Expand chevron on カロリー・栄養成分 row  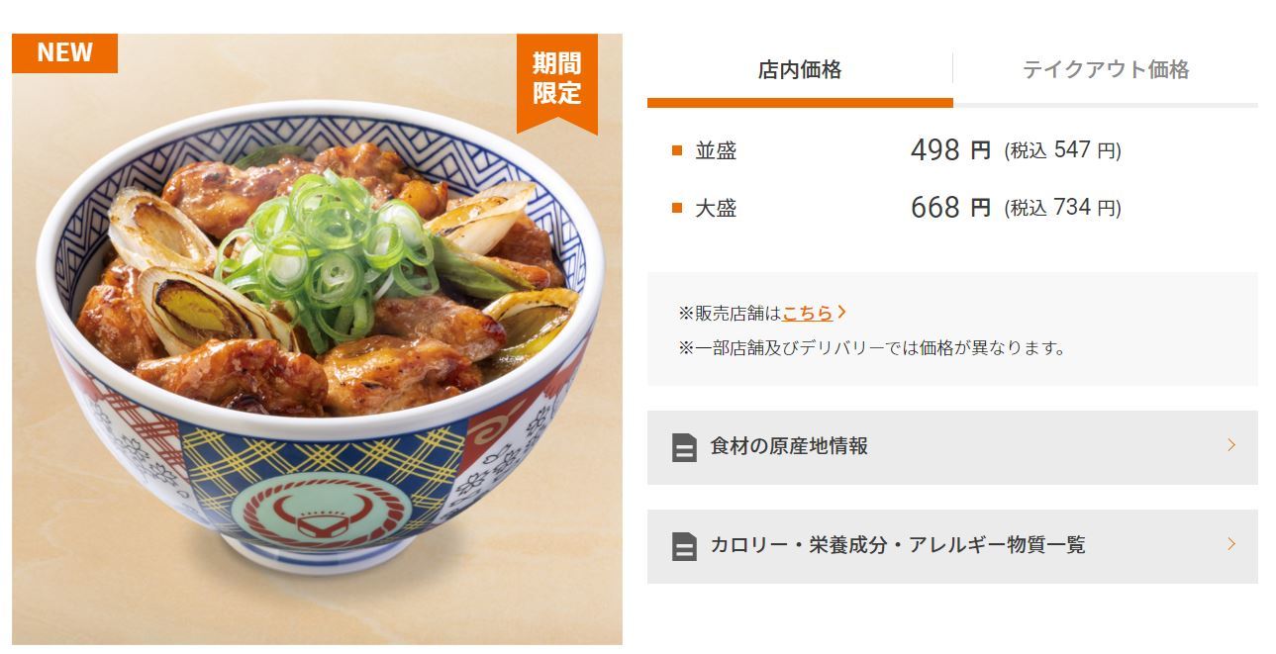point(1231,544)
